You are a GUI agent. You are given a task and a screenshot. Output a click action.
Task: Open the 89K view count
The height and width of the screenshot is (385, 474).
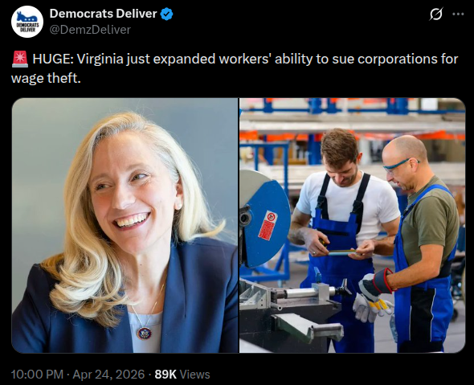[165, 375]
